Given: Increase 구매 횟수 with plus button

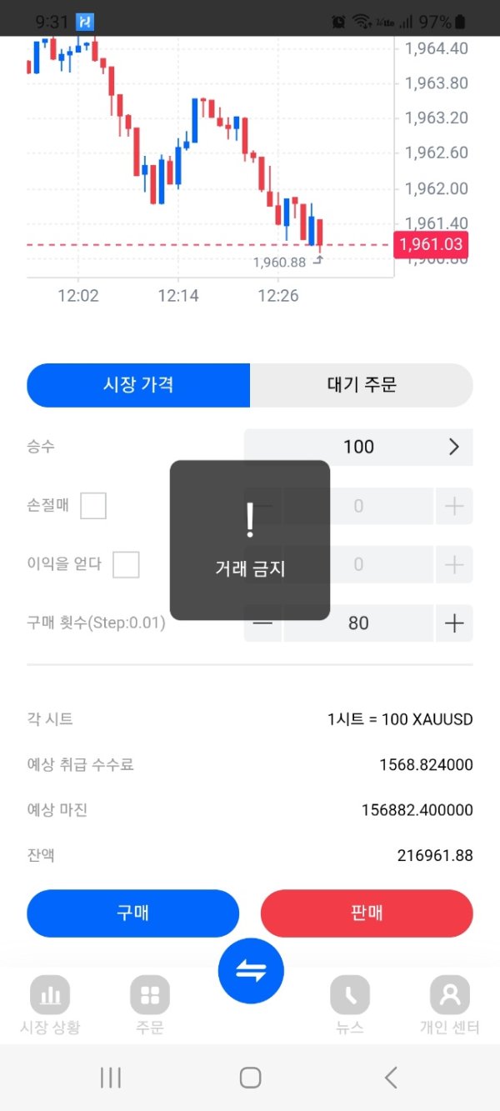Looking at the screenshot, I should pyautogui.click(x=454, y=623).
